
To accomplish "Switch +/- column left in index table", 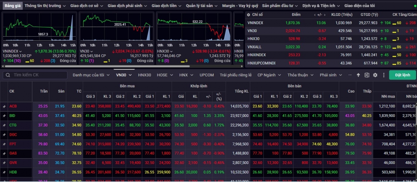I will pyautogui.click(x=315, y=15).
